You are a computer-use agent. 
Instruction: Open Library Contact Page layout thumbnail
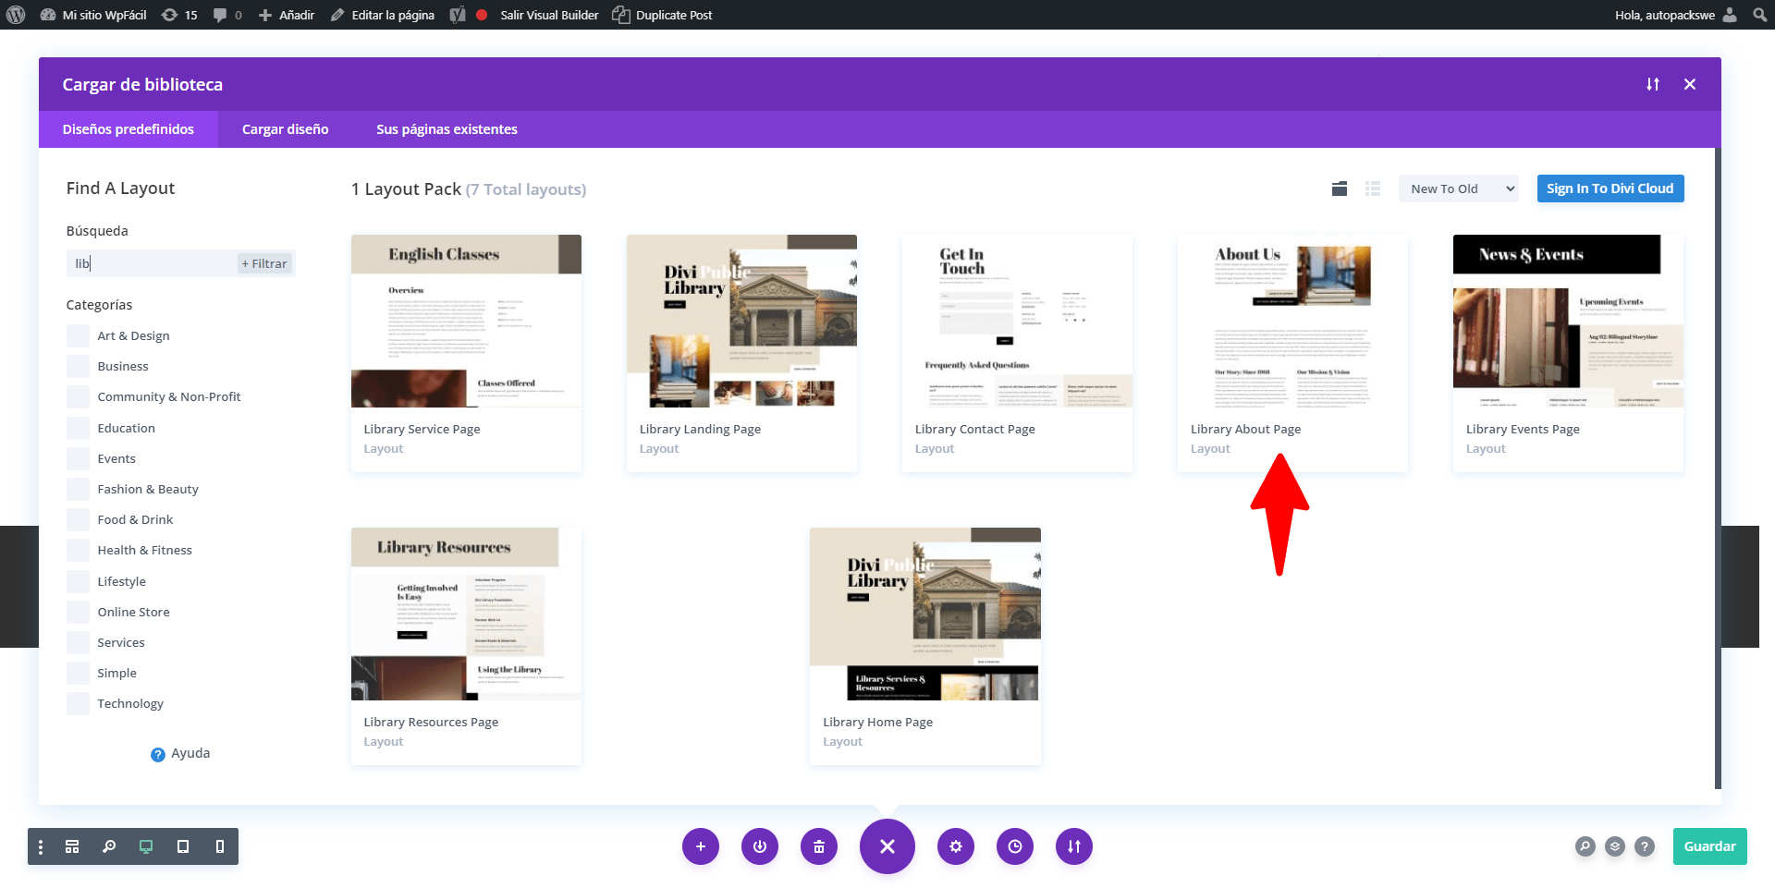pyautogui.click(x=1017, y=321)
